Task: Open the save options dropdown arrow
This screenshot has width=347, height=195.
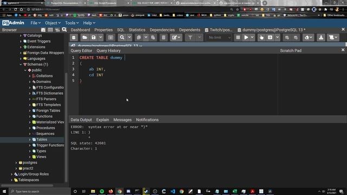Action: [100, 37]
